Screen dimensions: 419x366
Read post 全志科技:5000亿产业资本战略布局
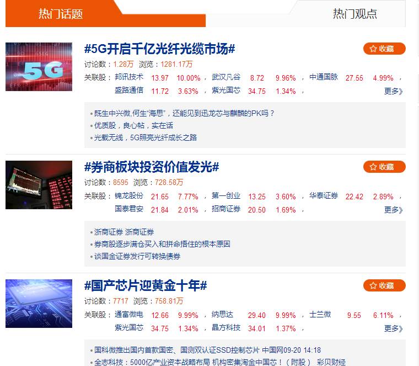[220, 362]
